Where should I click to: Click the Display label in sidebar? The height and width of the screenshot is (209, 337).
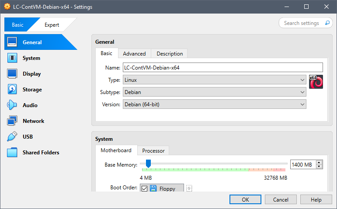pyautogui.click(x=32, y=74)
